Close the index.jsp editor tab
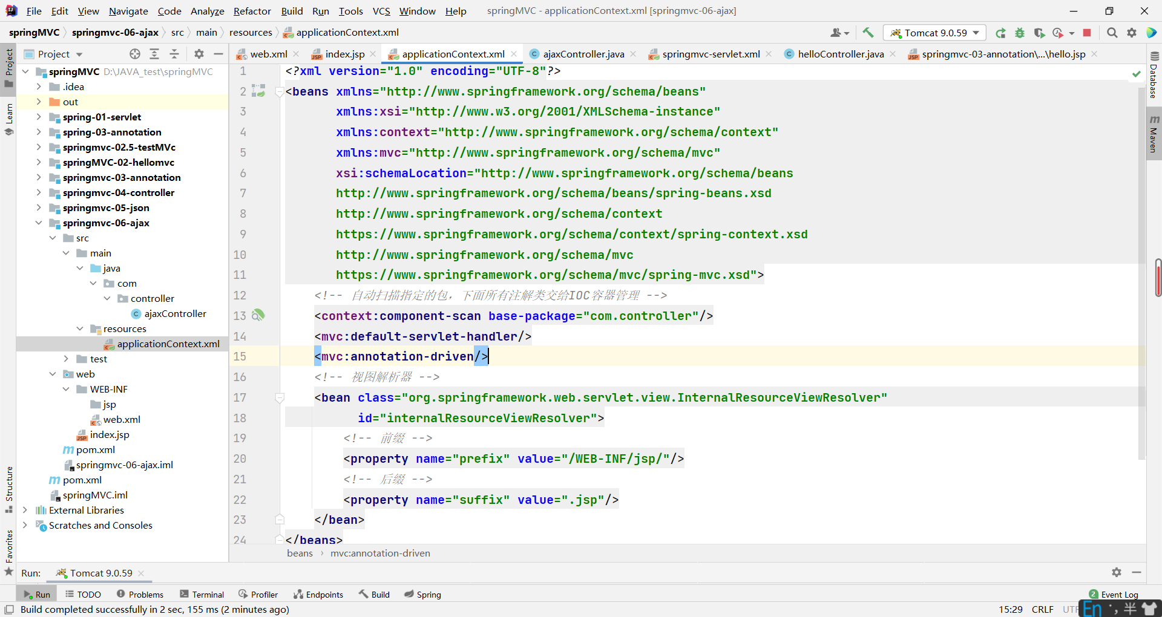Viewport: 1162px width, 617px height. click(x=373, y=54)
